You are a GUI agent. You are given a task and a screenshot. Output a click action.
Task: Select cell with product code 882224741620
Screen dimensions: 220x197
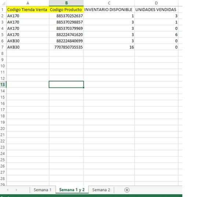coord(66,35)
